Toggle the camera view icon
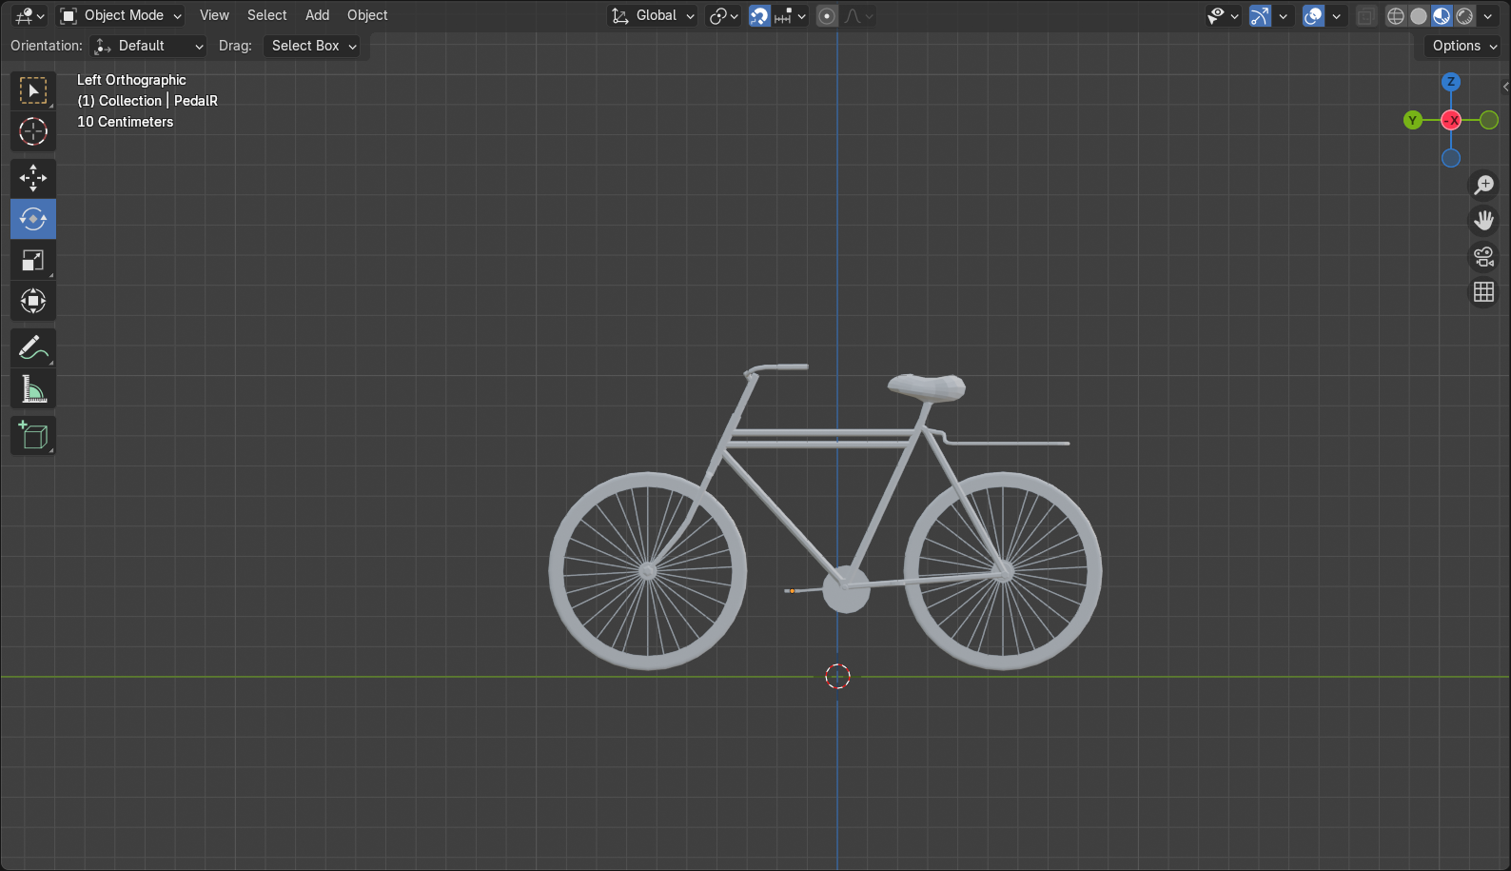Screen dimensions: 1511x871 (1483, 256)
